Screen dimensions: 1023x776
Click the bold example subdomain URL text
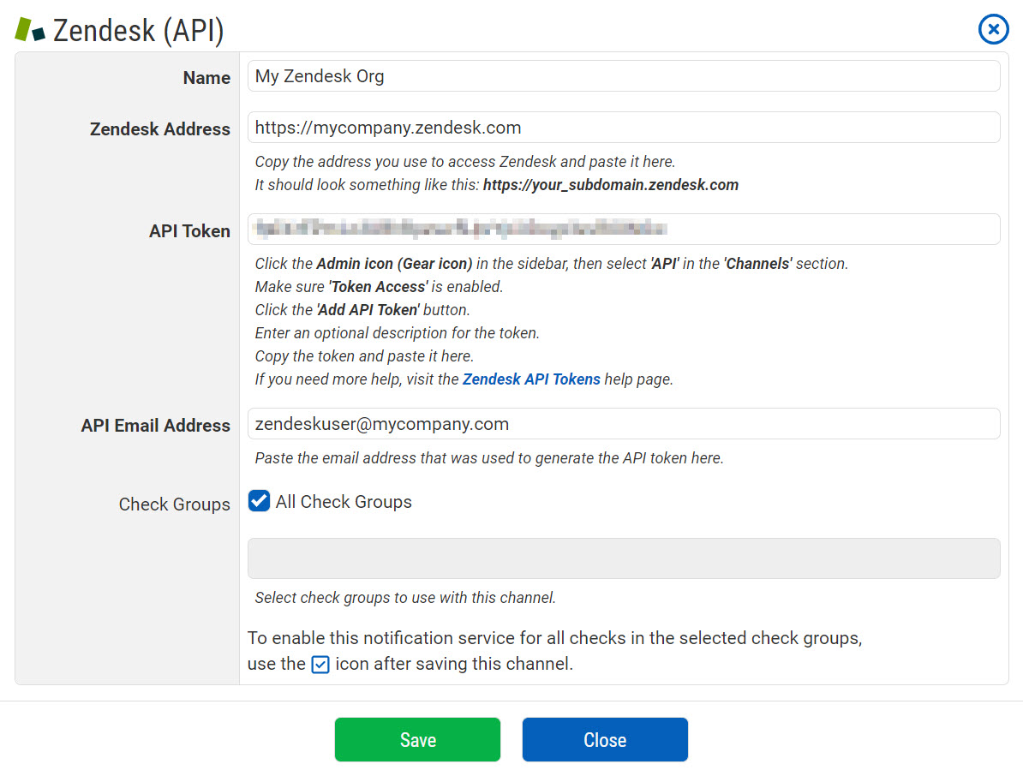click(610, 185)
